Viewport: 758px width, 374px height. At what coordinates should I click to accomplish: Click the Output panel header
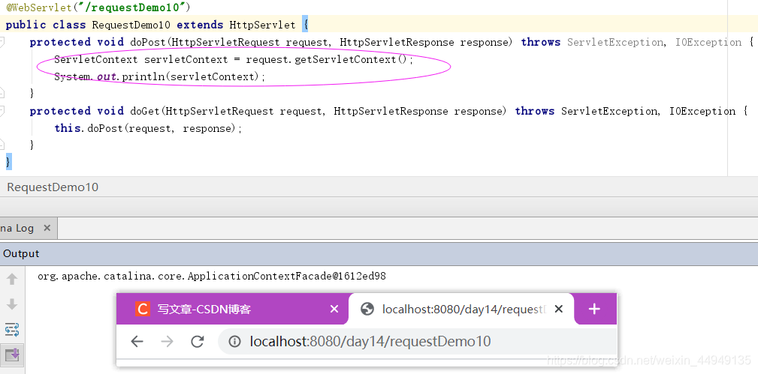click(379, 254)
